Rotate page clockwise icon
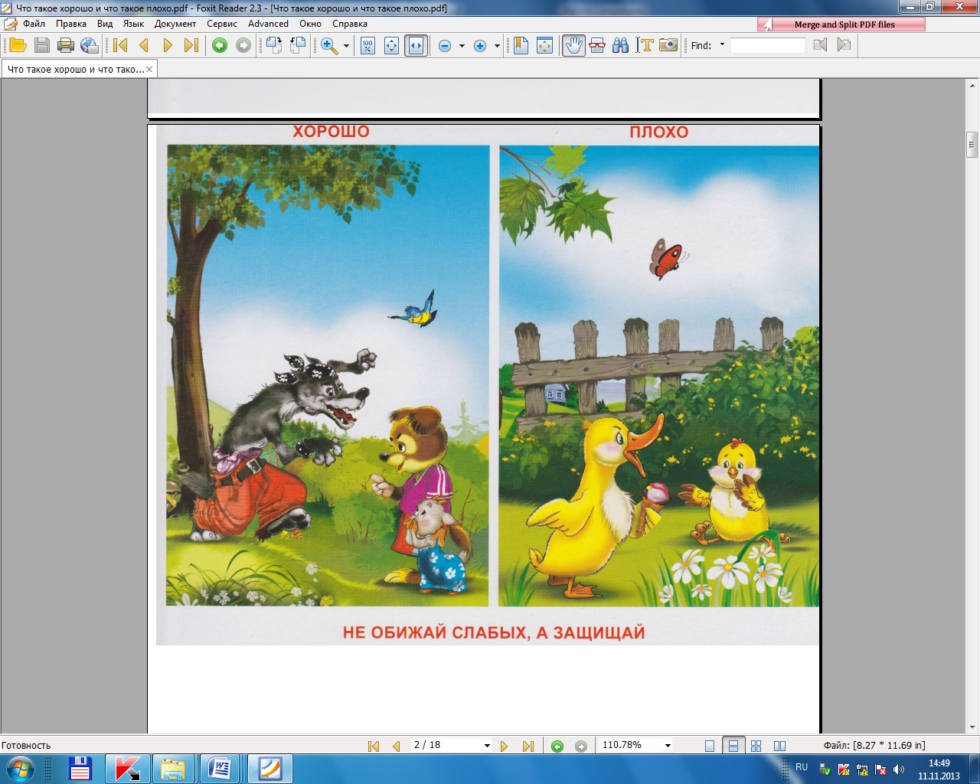980x784 pixels. tap(274, 45)
